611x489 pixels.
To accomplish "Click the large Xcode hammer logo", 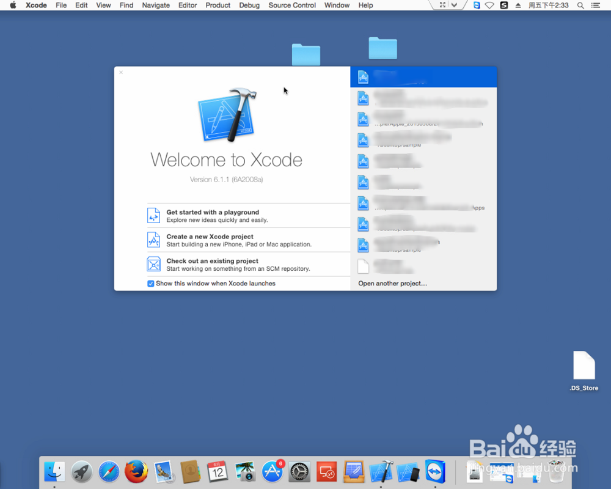I will pos(227,115).
